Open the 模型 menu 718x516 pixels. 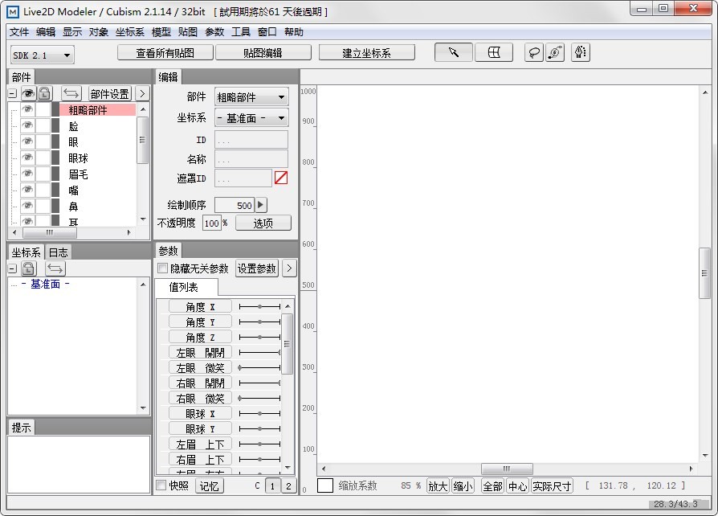(x=162, y=32)
